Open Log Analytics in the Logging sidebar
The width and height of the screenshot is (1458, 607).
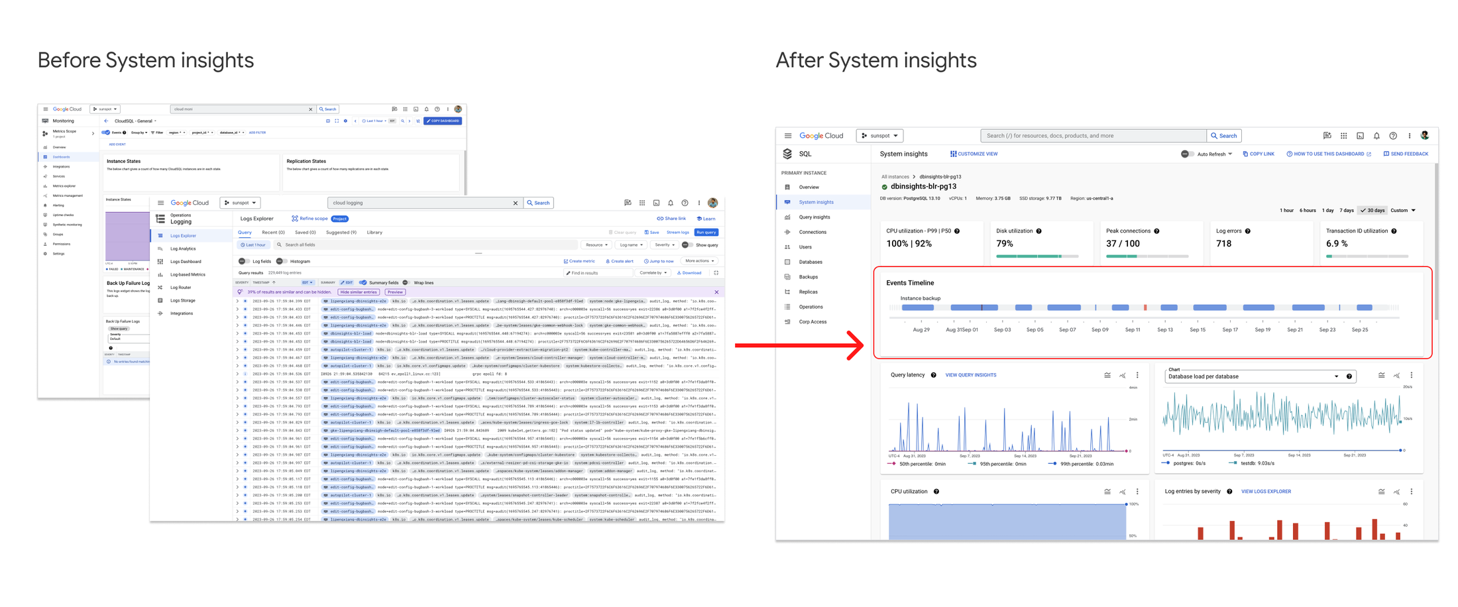tap(183, 248)
